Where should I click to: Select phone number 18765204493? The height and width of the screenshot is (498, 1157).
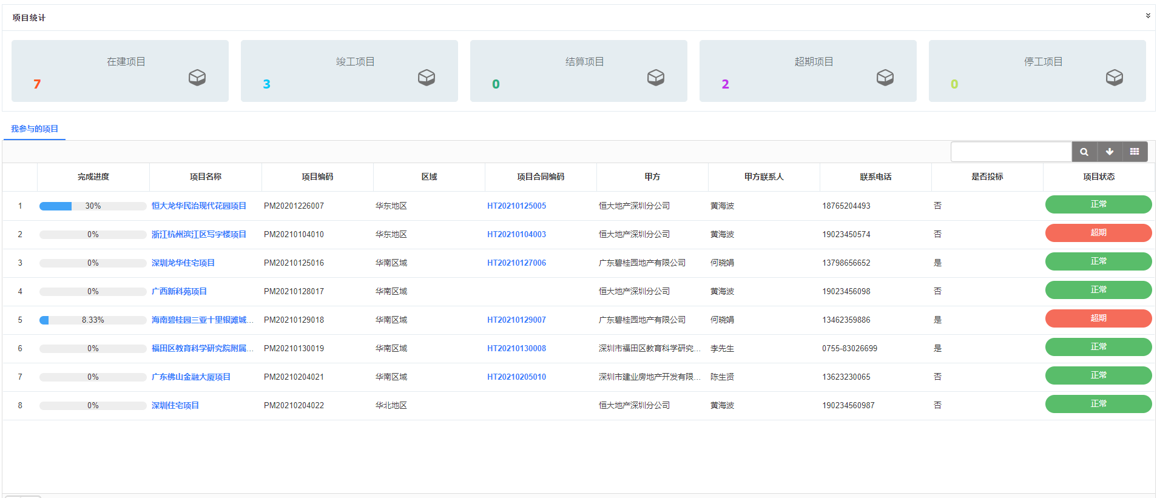coord(846,206)
